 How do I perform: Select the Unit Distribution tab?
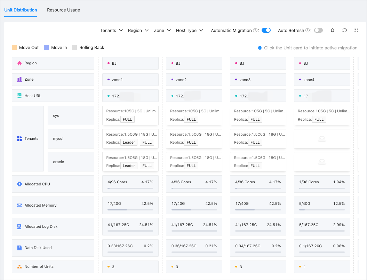click(21, 10)
